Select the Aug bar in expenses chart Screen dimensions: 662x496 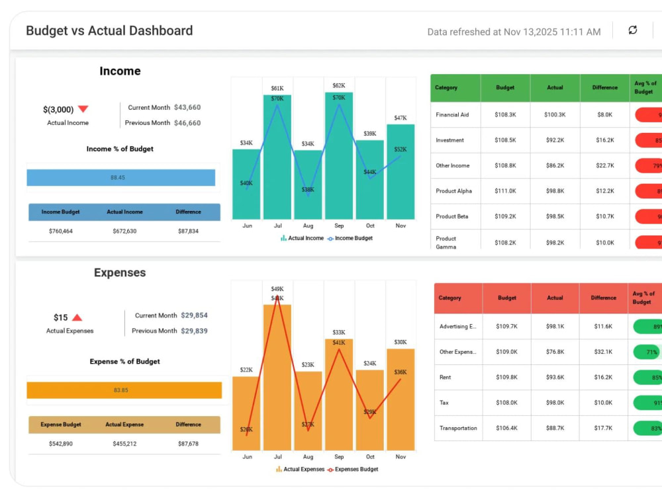308,411
